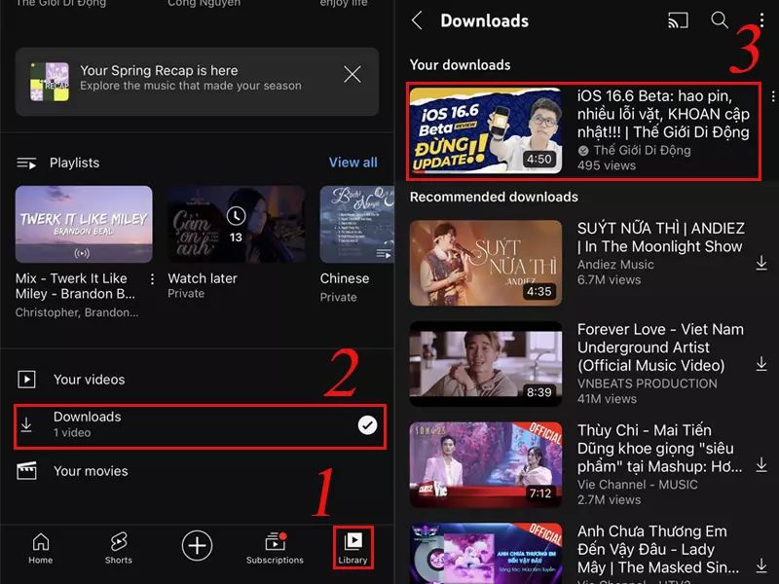This screenshot has width=779, height=584.
Task: Tap the create plus button
Action: 197,545
